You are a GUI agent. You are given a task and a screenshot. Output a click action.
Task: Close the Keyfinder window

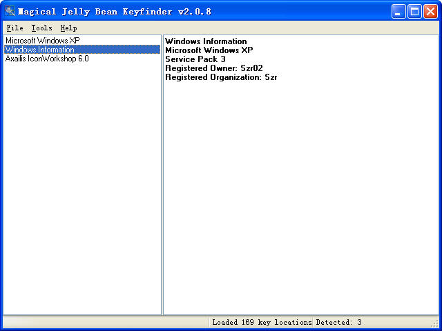(x=430, y=12)
